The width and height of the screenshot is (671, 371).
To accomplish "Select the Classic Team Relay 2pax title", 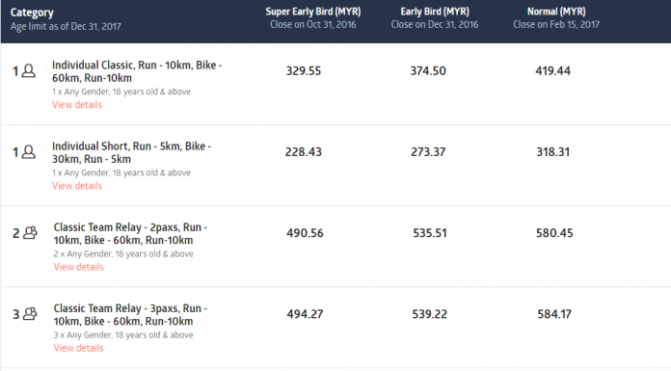I will coord(130,233).
